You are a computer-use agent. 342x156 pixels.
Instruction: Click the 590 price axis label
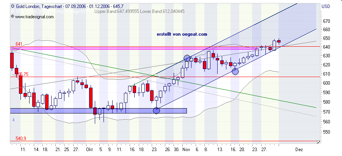(x=327, y=93)
